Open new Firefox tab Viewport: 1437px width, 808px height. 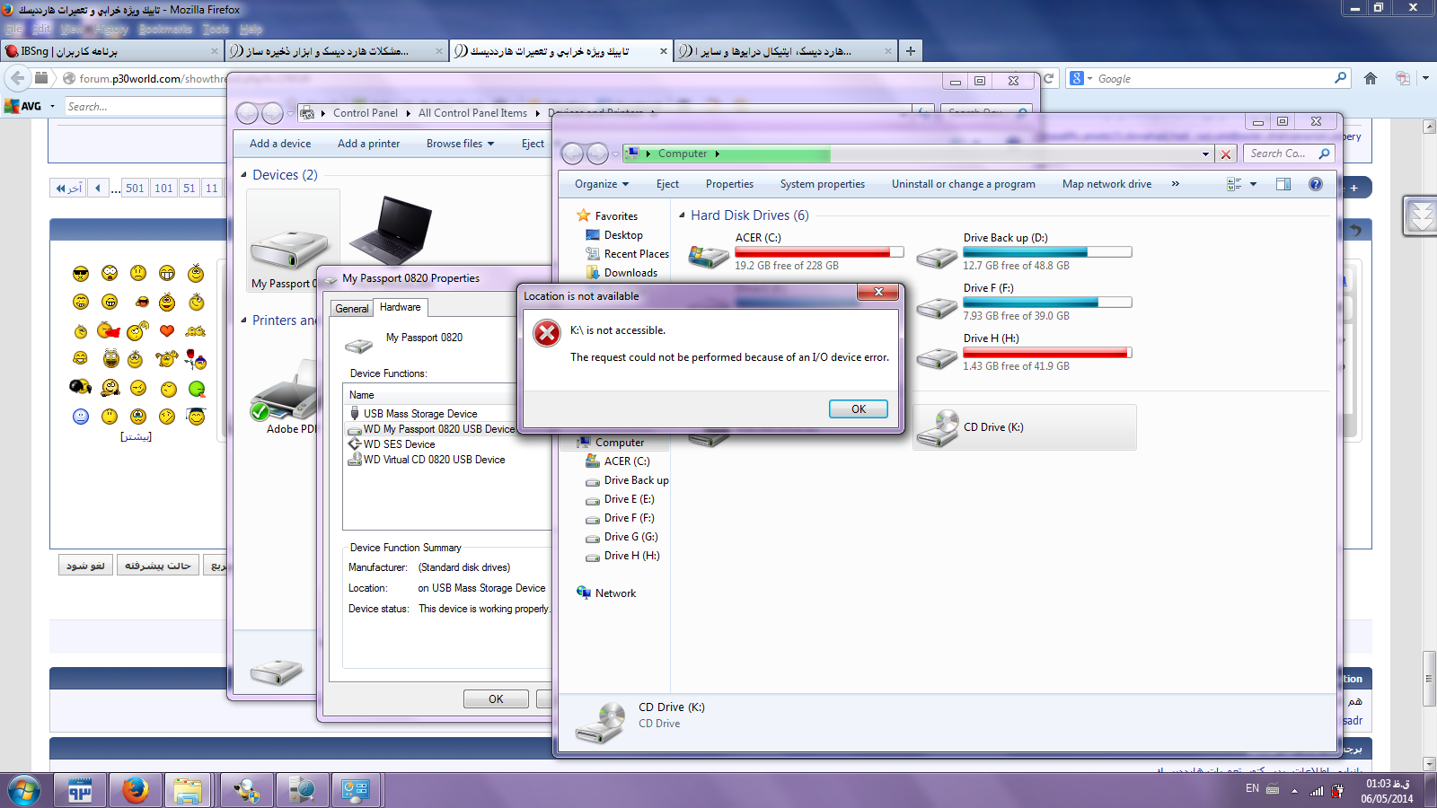coord(911,51)
